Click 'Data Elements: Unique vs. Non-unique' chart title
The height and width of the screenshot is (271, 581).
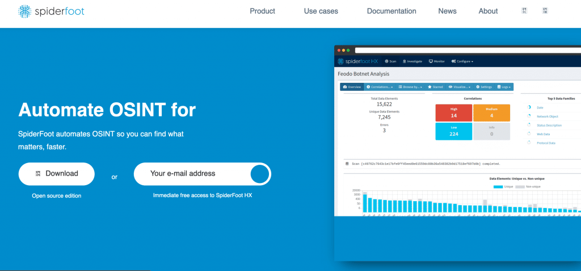point(516,178)
